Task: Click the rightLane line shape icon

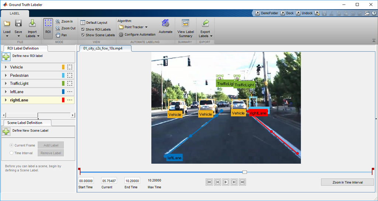Action: (x=70, y=100)
